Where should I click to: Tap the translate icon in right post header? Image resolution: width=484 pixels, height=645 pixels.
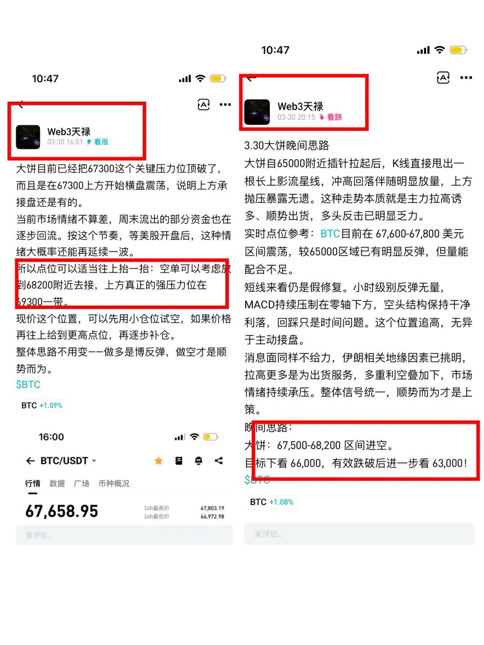(x=443, y=78)
